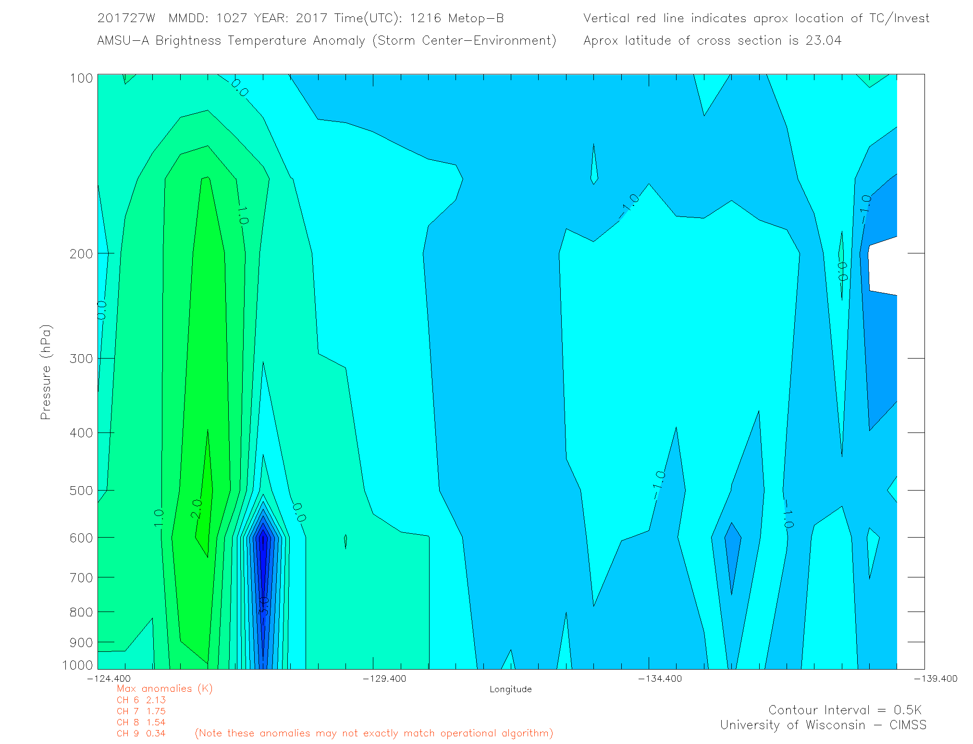Click the 200 pressure tick label

click(81, 253)
